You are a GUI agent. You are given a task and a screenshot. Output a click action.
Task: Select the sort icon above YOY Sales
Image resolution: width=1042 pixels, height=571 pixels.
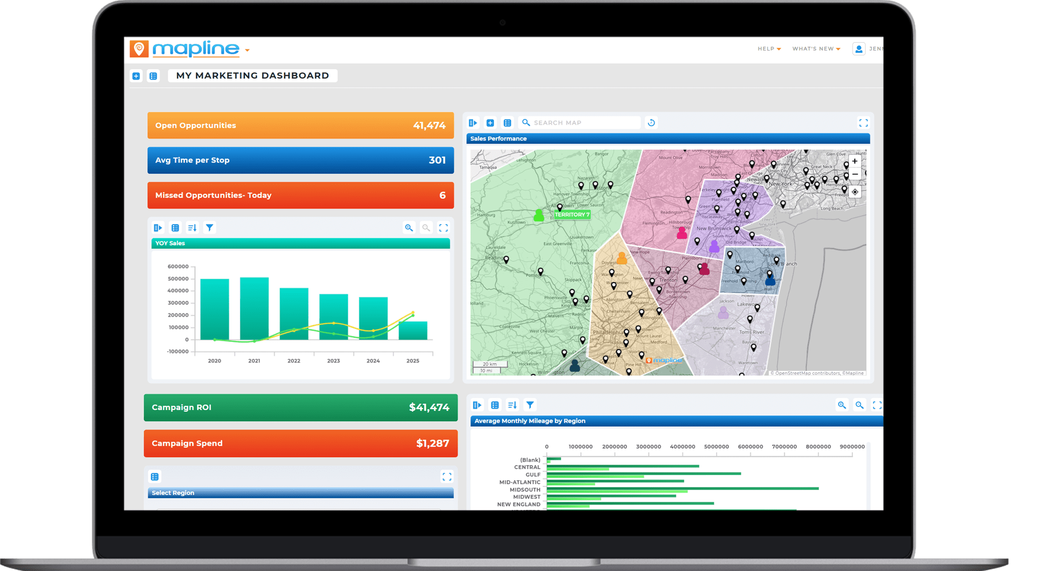coord(192,227)
